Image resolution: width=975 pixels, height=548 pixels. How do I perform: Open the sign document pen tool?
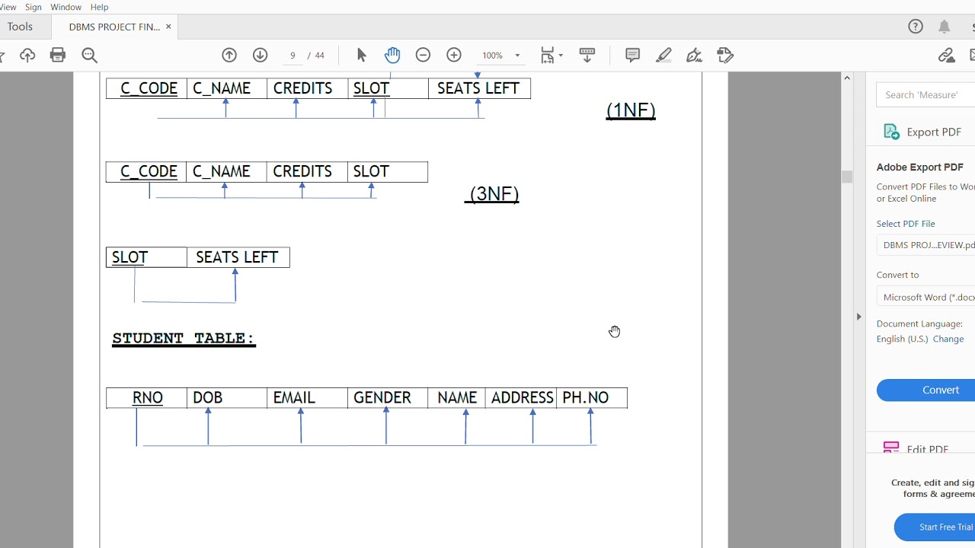(694, 55)
